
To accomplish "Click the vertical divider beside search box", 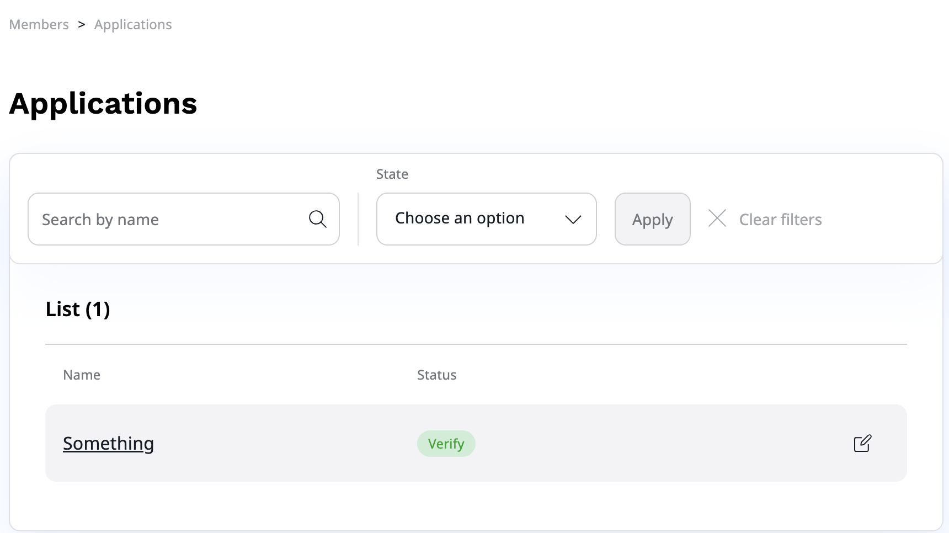I will coord(358,219).
